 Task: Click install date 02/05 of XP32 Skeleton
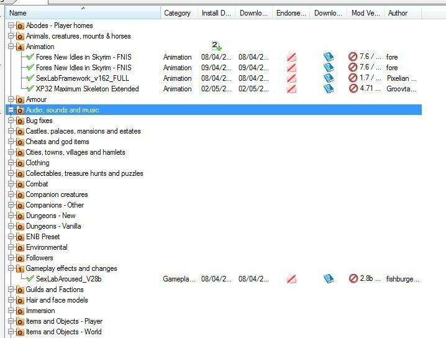(x=216, y=89)
